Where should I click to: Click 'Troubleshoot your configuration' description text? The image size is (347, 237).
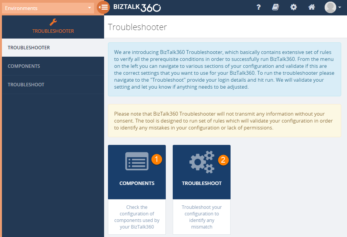[202, 217]
